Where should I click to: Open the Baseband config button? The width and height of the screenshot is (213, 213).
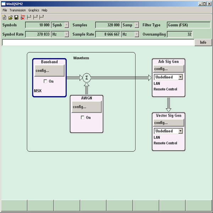coord(49,71)
